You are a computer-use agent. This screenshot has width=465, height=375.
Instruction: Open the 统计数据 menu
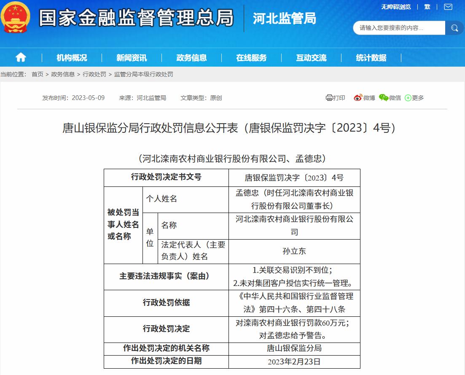pos(371,58)
